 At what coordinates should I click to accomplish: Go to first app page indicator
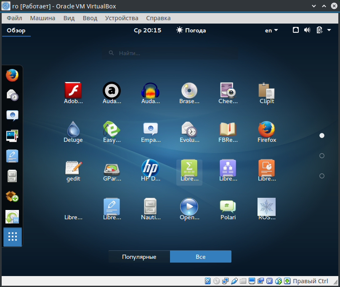click(322, 136)
